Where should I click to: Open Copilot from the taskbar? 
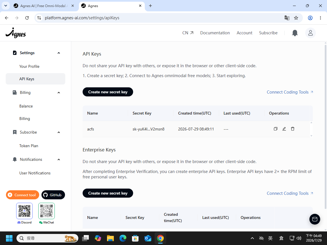[x=98, y=238]
